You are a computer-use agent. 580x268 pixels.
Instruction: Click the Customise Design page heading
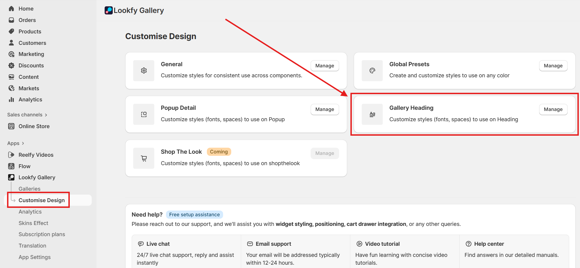(161, 36)
